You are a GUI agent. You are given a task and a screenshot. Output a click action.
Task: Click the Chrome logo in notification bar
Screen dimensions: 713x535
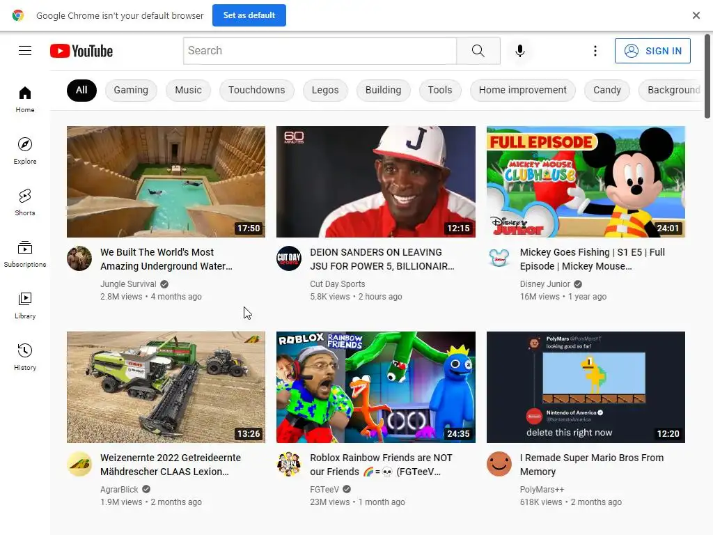point(17,15)
